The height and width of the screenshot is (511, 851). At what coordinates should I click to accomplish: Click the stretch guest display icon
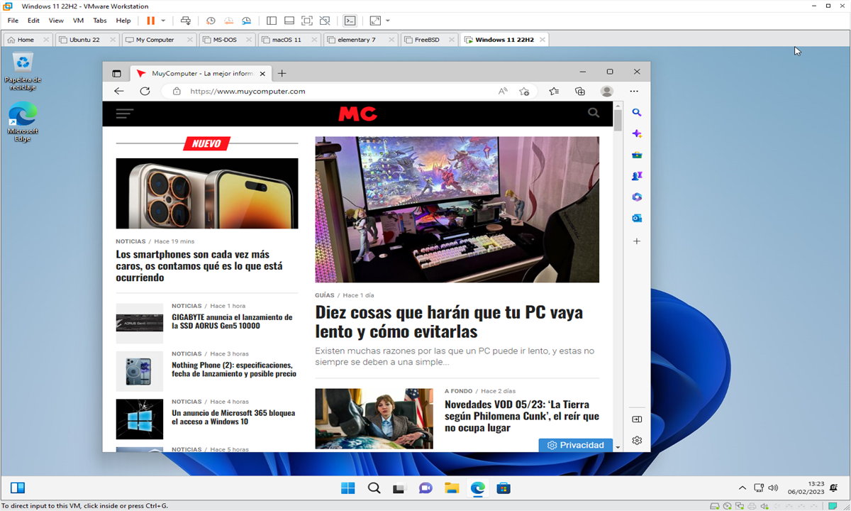click(x=375, y=21)
